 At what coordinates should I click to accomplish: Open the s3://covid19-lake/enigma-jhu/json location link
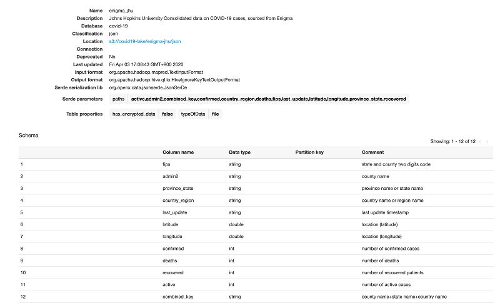pyautogui.click(x=145, y=41)
